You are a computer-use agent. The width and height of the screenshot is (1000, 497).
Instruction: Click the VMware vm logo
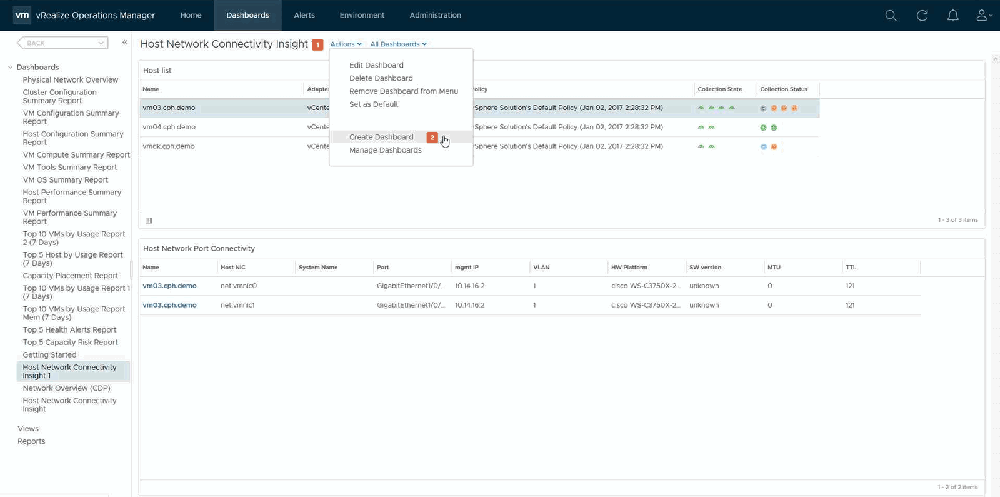pyautogui.click(x=22, y=15)
